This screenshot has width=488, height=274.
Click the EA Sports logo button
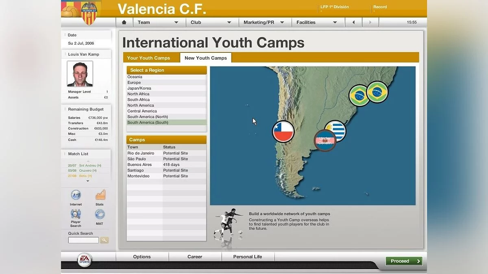[85, 260]
